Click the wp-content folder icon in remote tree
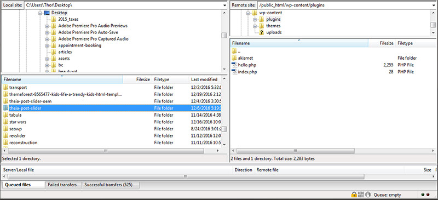438x200 pixels. pos(254,13)
